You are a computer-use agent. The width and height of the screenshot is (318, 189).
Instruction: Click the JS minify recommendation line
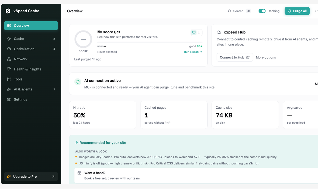[x=169, y=163]
